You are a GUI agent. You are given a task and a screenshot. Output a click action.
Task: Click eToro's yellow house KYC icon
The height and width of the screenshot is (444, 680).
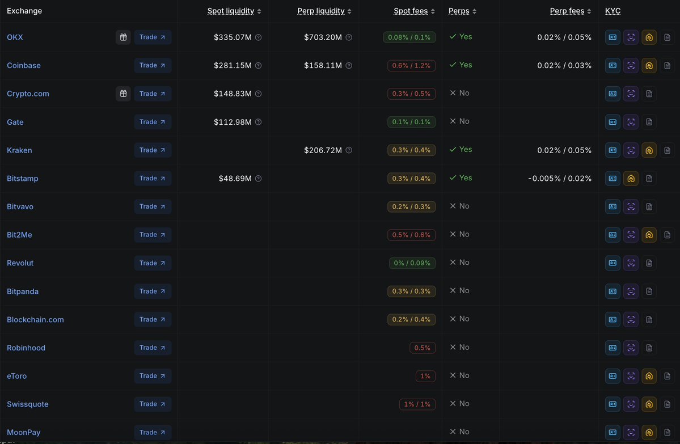649,376
